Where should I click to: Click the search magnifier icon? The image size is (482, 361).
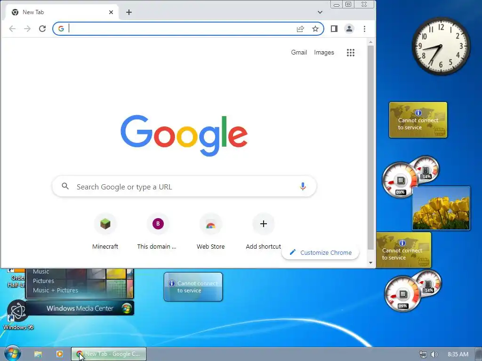(x=65, y=186)
